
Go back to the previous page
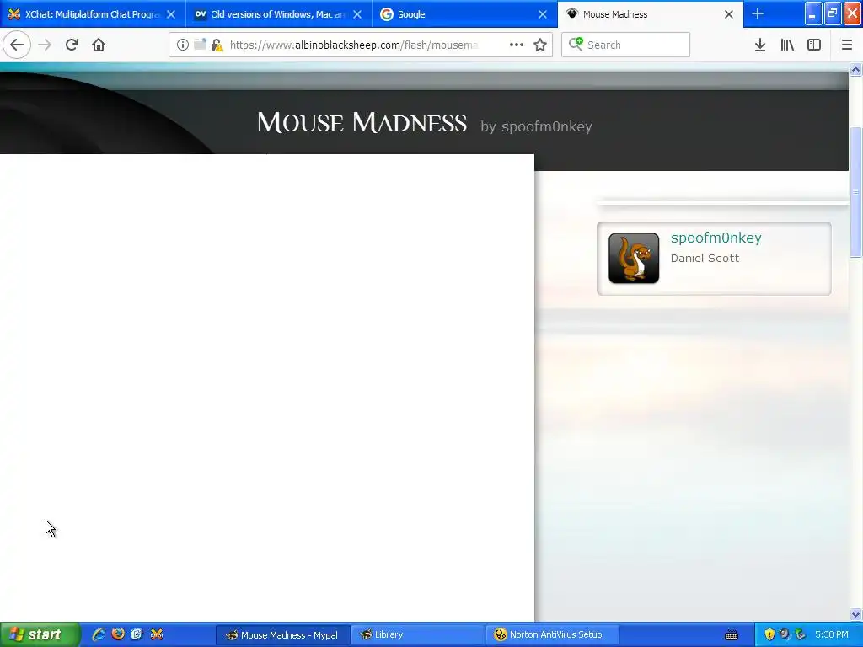point(17,45)
